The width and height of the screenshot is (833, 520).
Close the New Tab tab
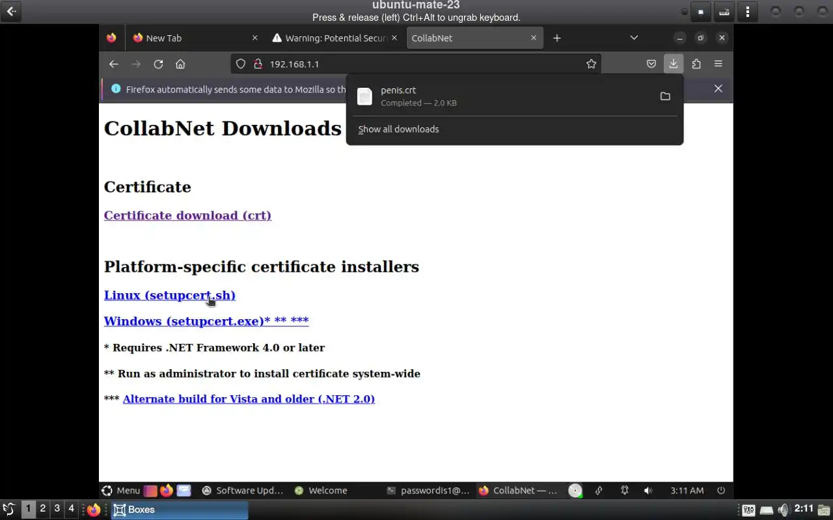[255, 38]
